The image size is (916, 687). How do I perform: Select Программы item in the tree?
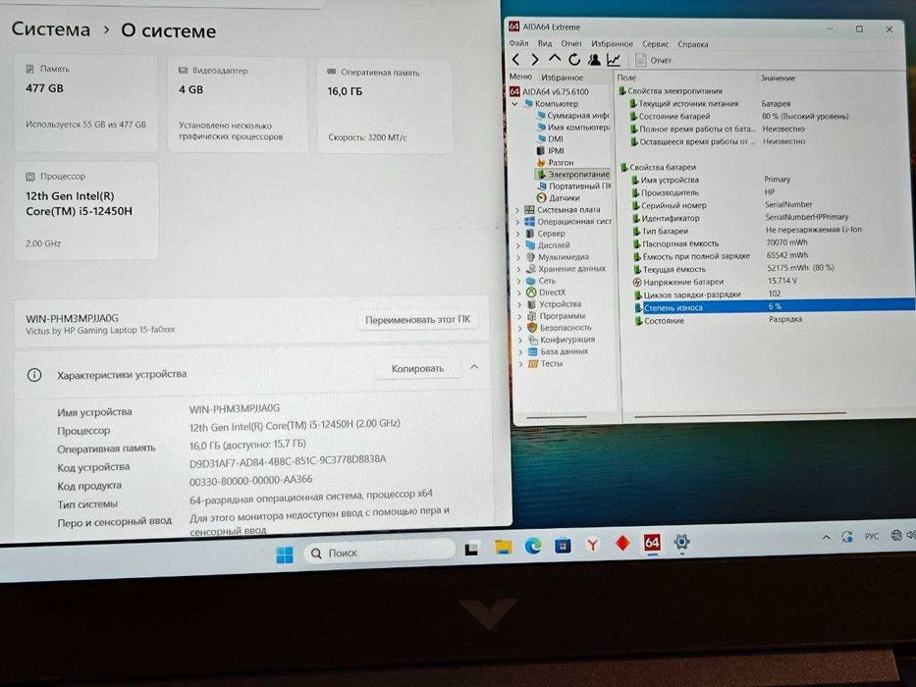point(556,315)
